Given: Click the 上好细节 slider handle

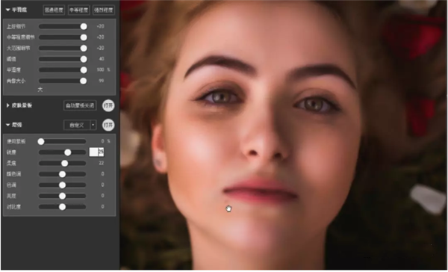Looking at the screenshot, I should tap(84, 26).
